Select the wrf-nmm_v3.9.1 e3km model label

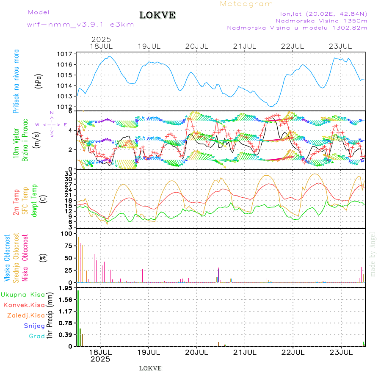80,25
